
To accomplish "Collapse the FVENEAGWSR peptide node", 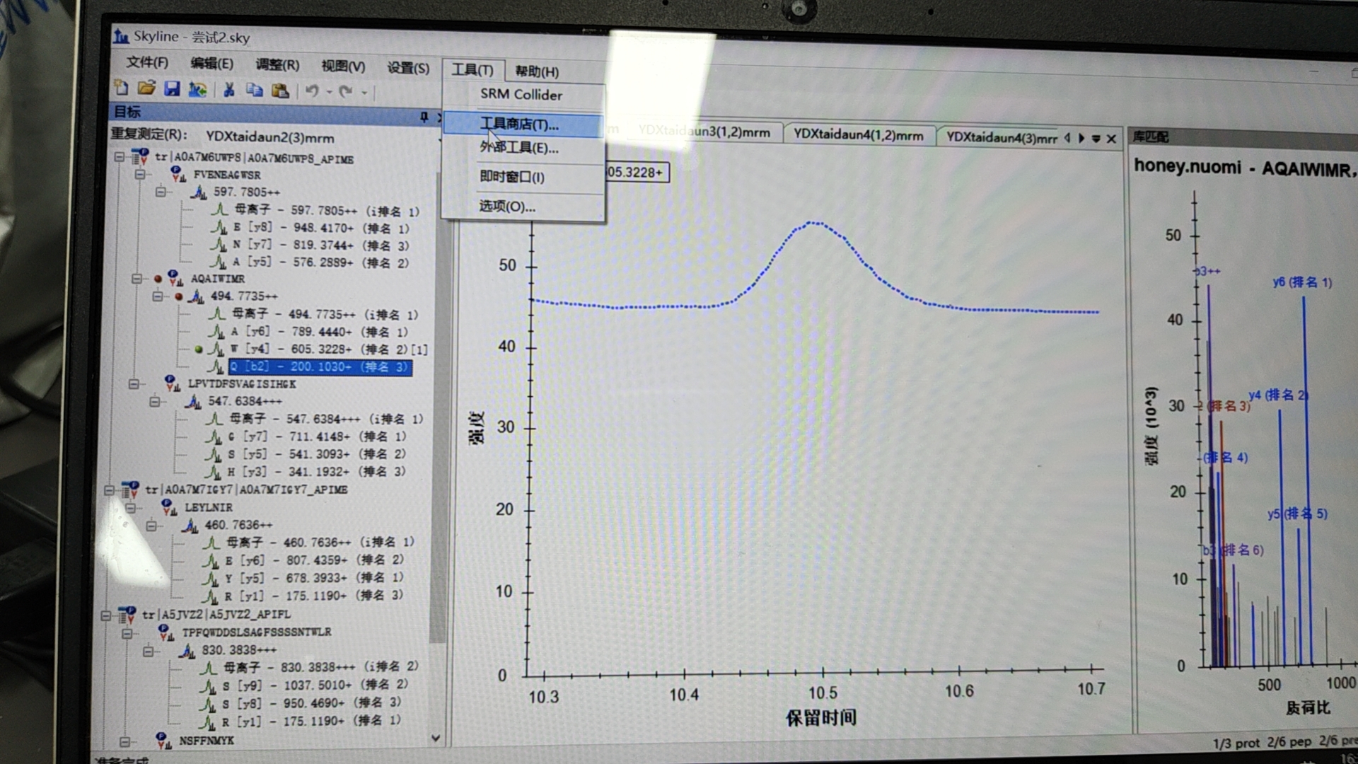I will tap(139, 174).
